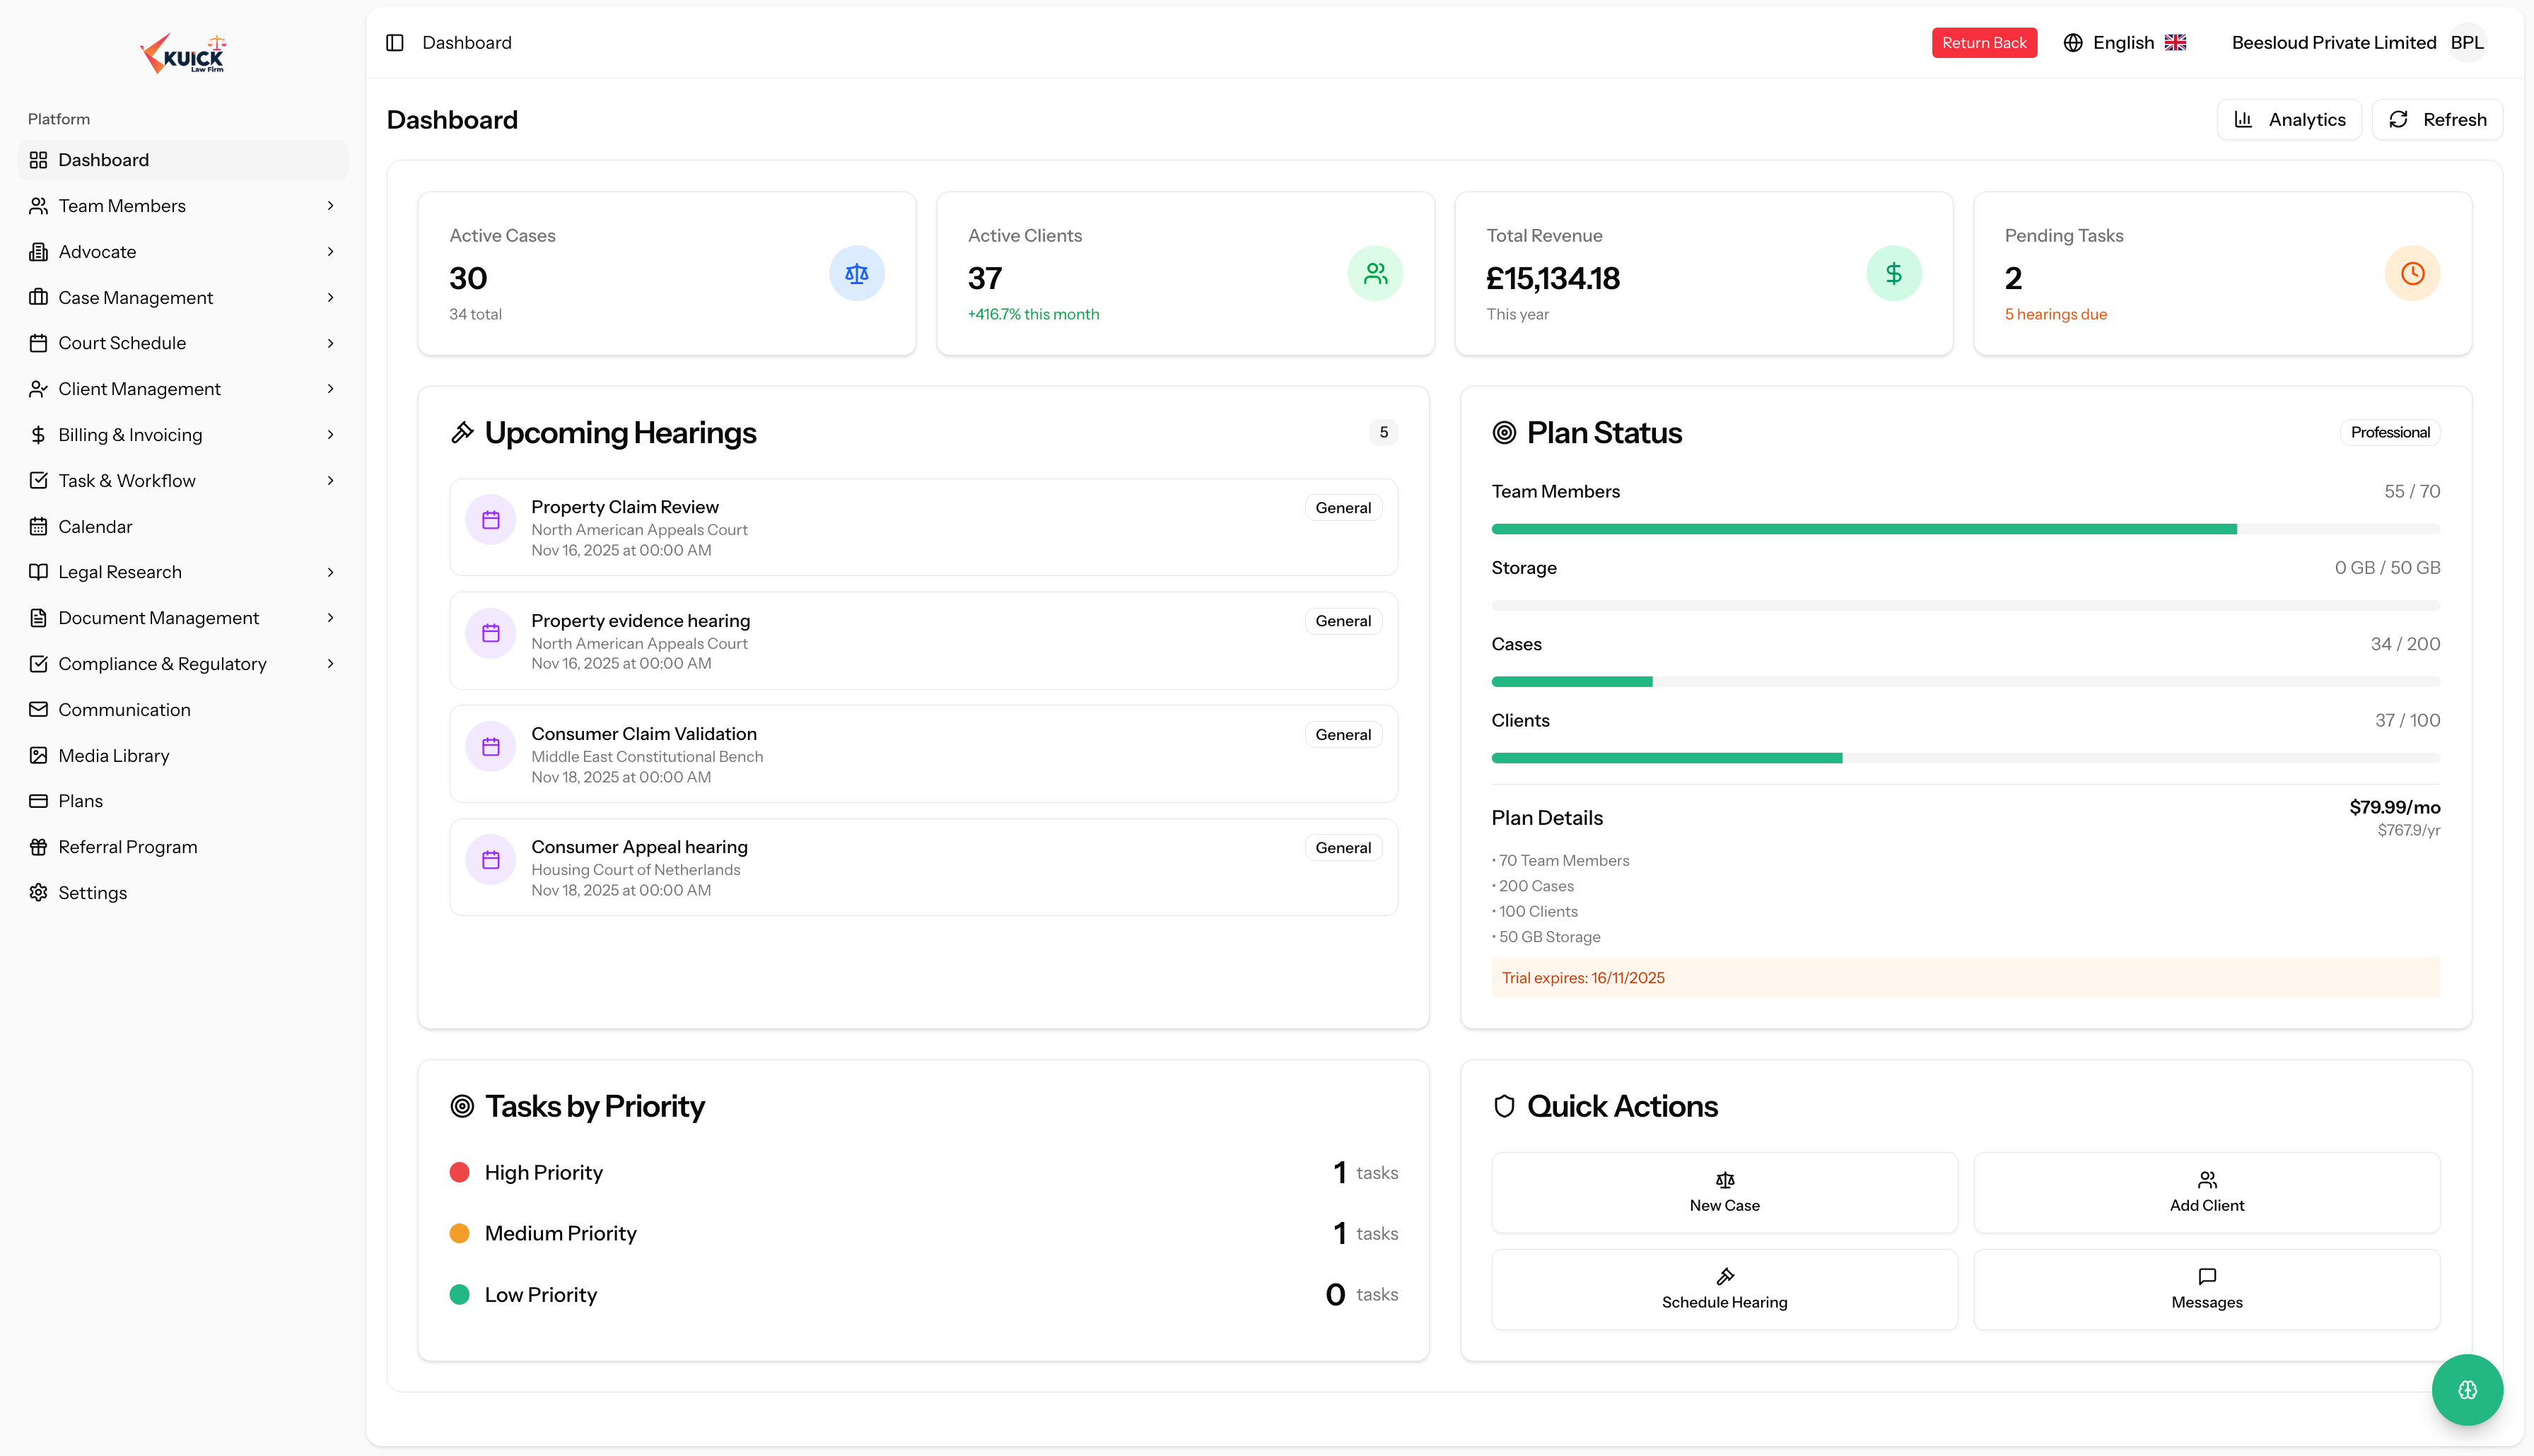Screen dimensions: 2534x1456
Task: Click the Active Clients people icon
Action: click(x=1375, y=273)
